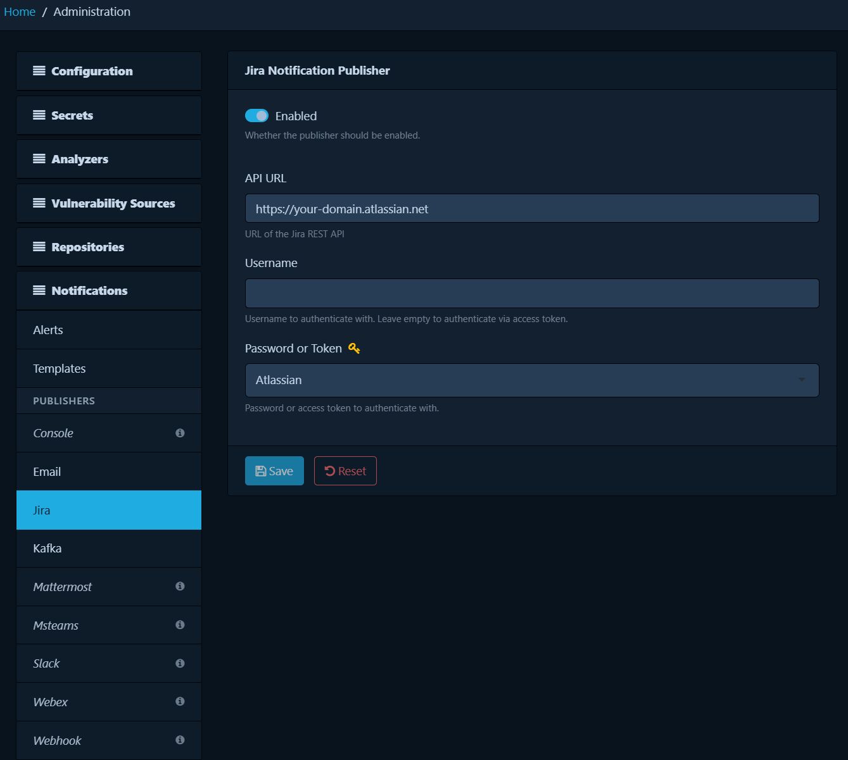
Task: Expand the Analyzers section
Action: (109, 159)
